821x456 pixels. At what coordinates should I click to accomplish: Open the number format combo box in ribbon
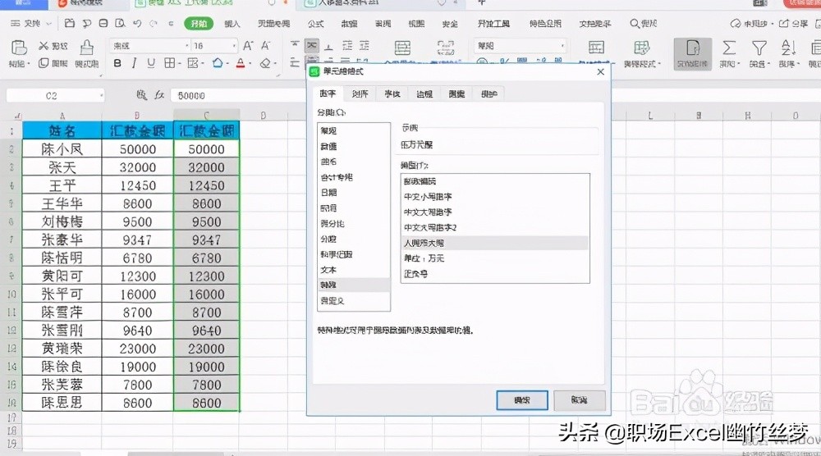(x=520, y=46)
